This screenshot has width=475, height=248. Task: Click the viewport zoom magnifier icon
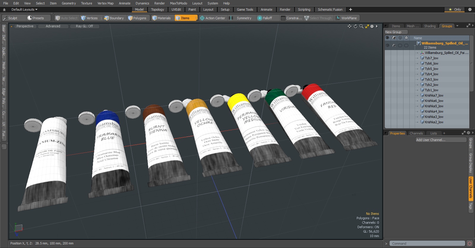click(x=361, y=26)
